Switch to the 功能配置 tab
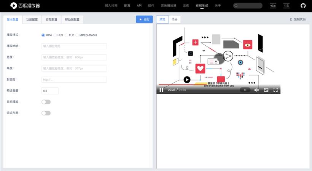312x171 pixels. point(32,19)
